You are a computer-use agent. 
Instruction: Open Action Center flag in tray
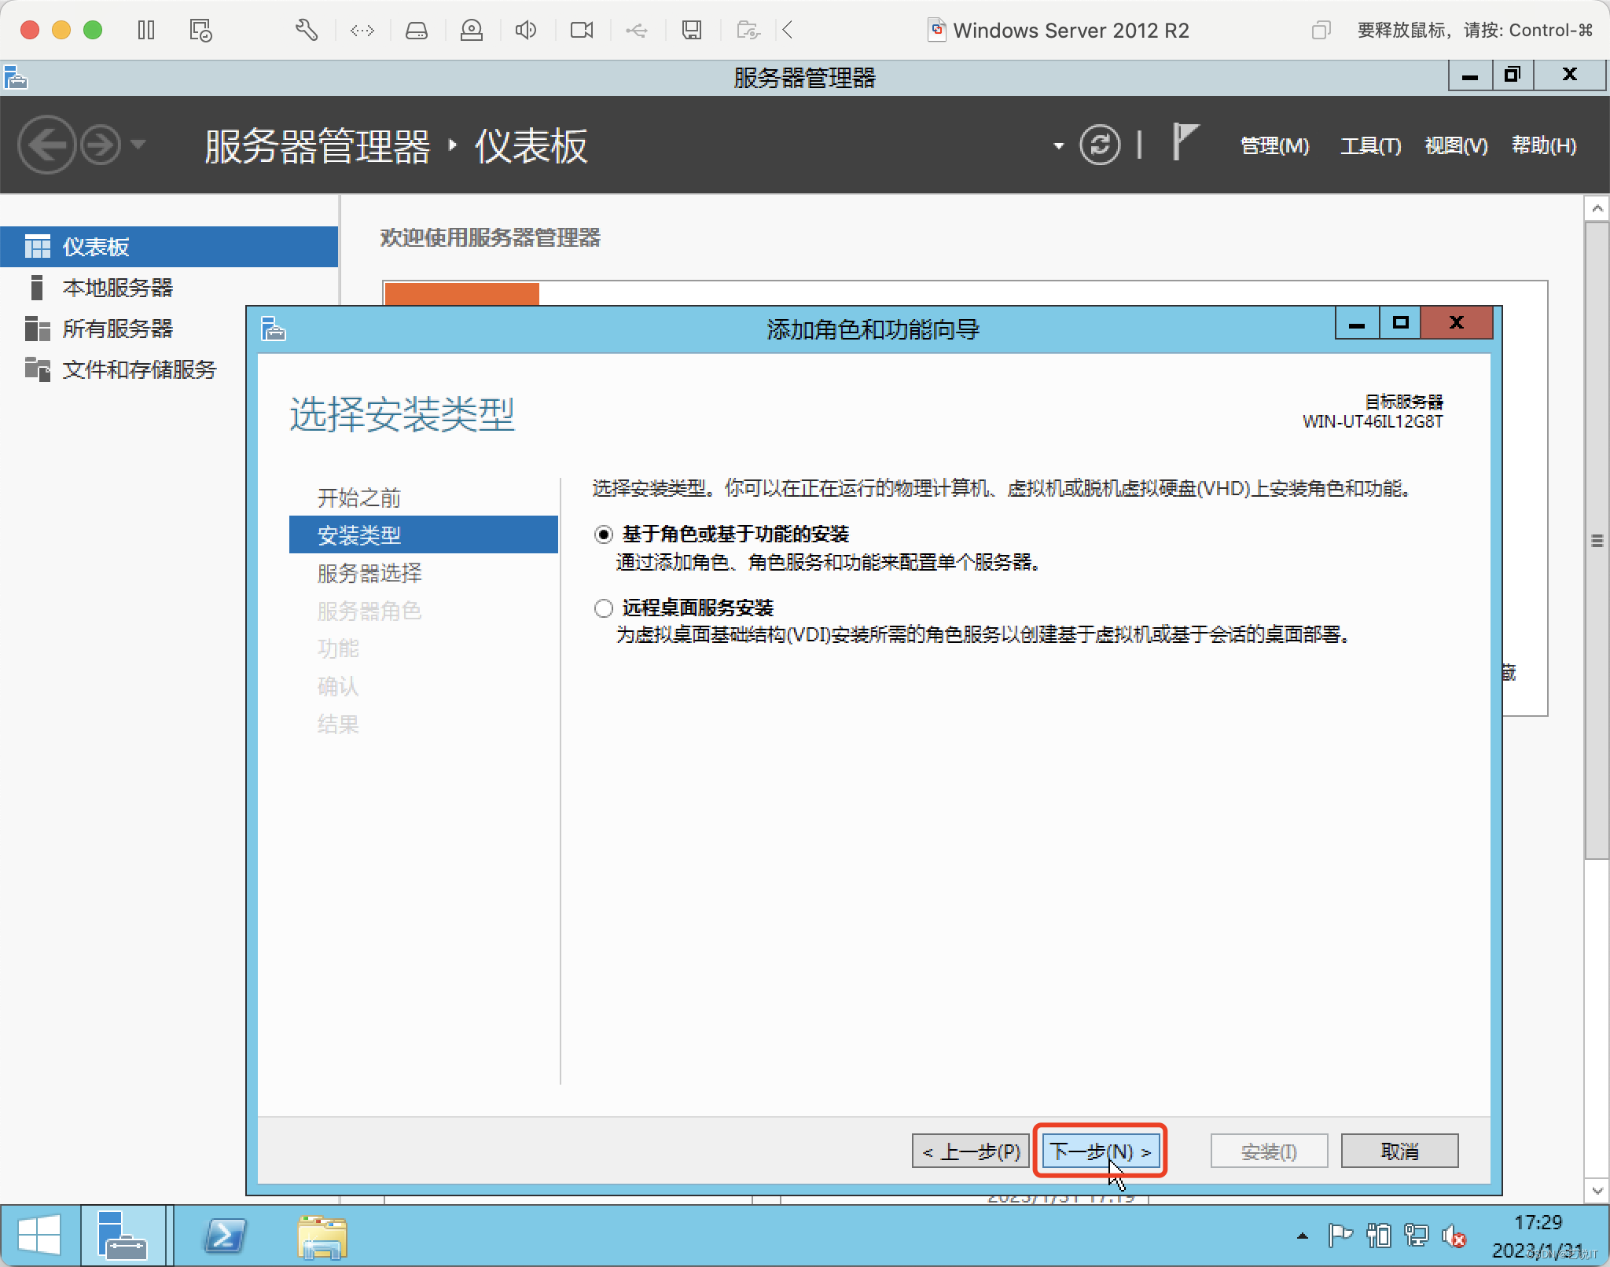click(1340, 1236)
